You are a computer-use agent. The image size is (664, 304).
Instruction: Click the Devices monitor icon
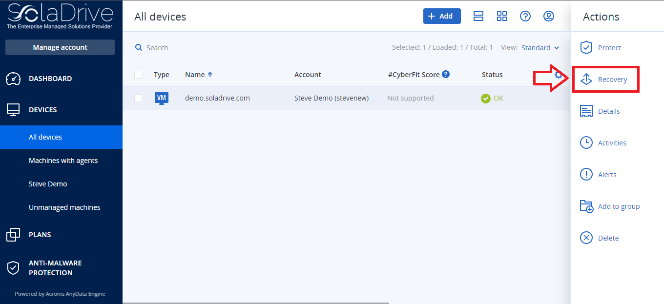pos(13,110)
